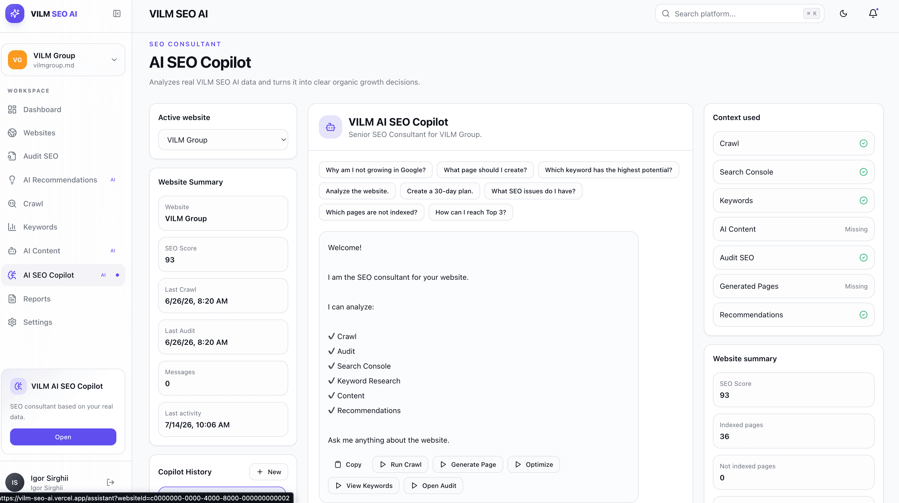Toggle dark mode with the moon icon
Screen dimensions: 899x503
pos(843,13)
